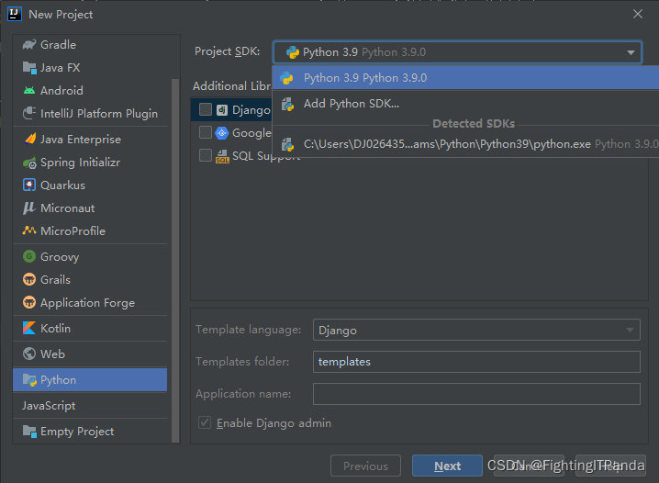
Task: Click the Kotlin logo icon
Action: coord(29,328)
